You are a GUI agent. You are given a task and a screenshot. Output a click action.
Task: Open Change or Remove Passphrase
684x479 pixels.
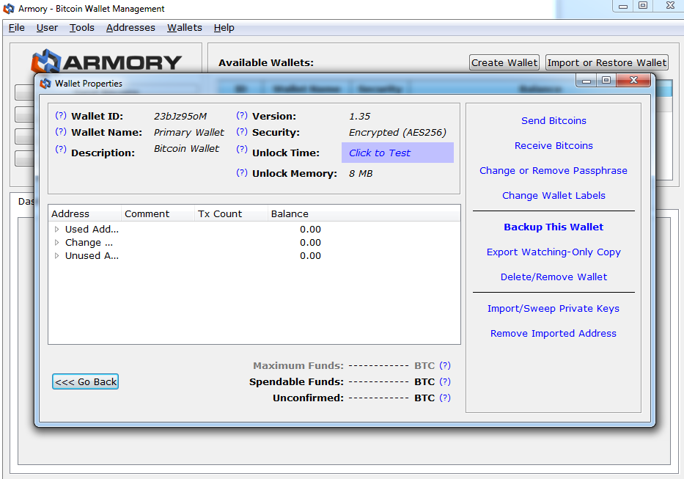[554, 171]
